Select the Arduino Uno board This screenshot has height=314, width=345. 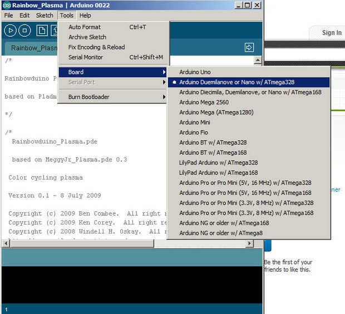tap(249, 72)
